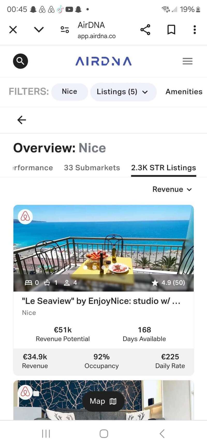
Task: Click Airbnb logo badge on Seaview photo
Action: pyautogui.click(x=25, y=217)
